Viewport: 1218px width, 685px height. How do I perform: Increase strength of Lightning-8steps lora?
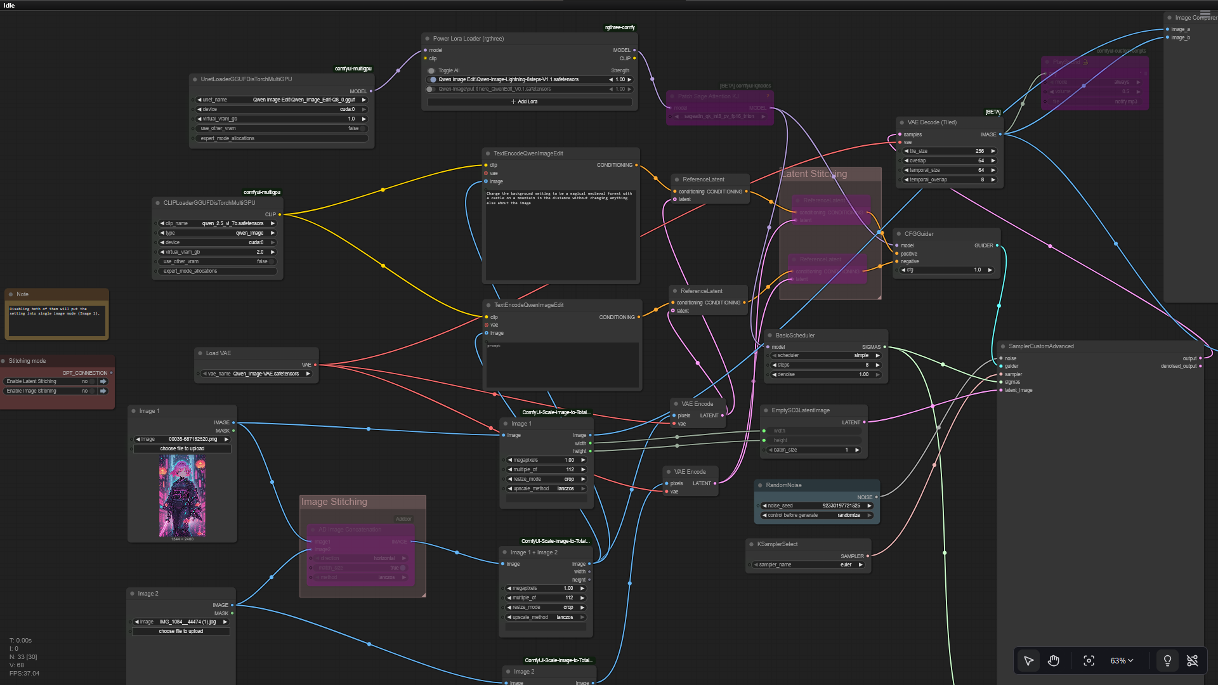point(629,80)
